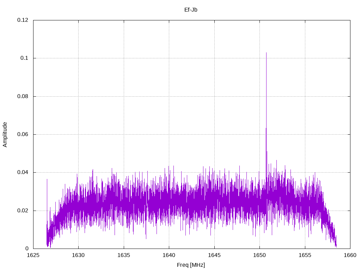Click the 1630 x-axis tick label

pos(78,255)
